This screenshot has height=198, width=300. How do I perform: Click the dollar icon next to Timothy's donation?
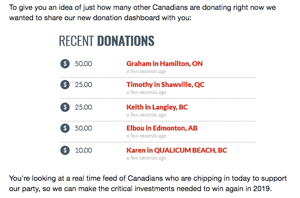(65, 85)
